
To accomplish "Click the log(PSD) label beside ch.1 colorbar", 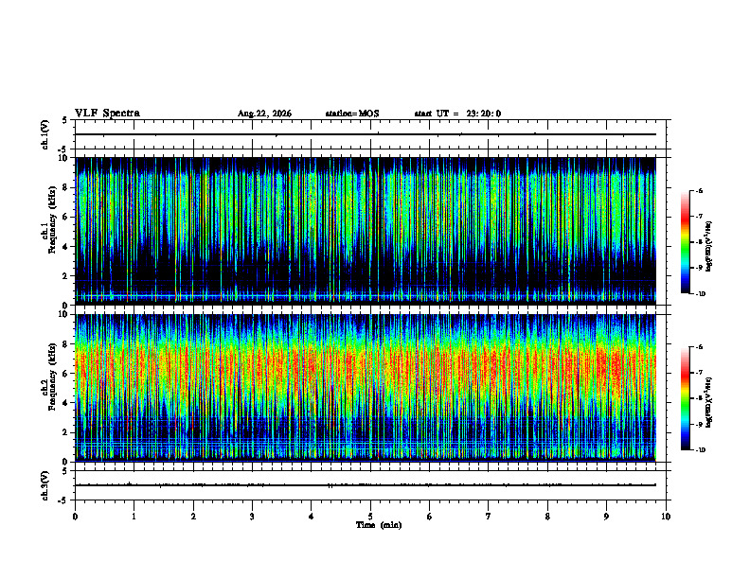I will (709, 246).
